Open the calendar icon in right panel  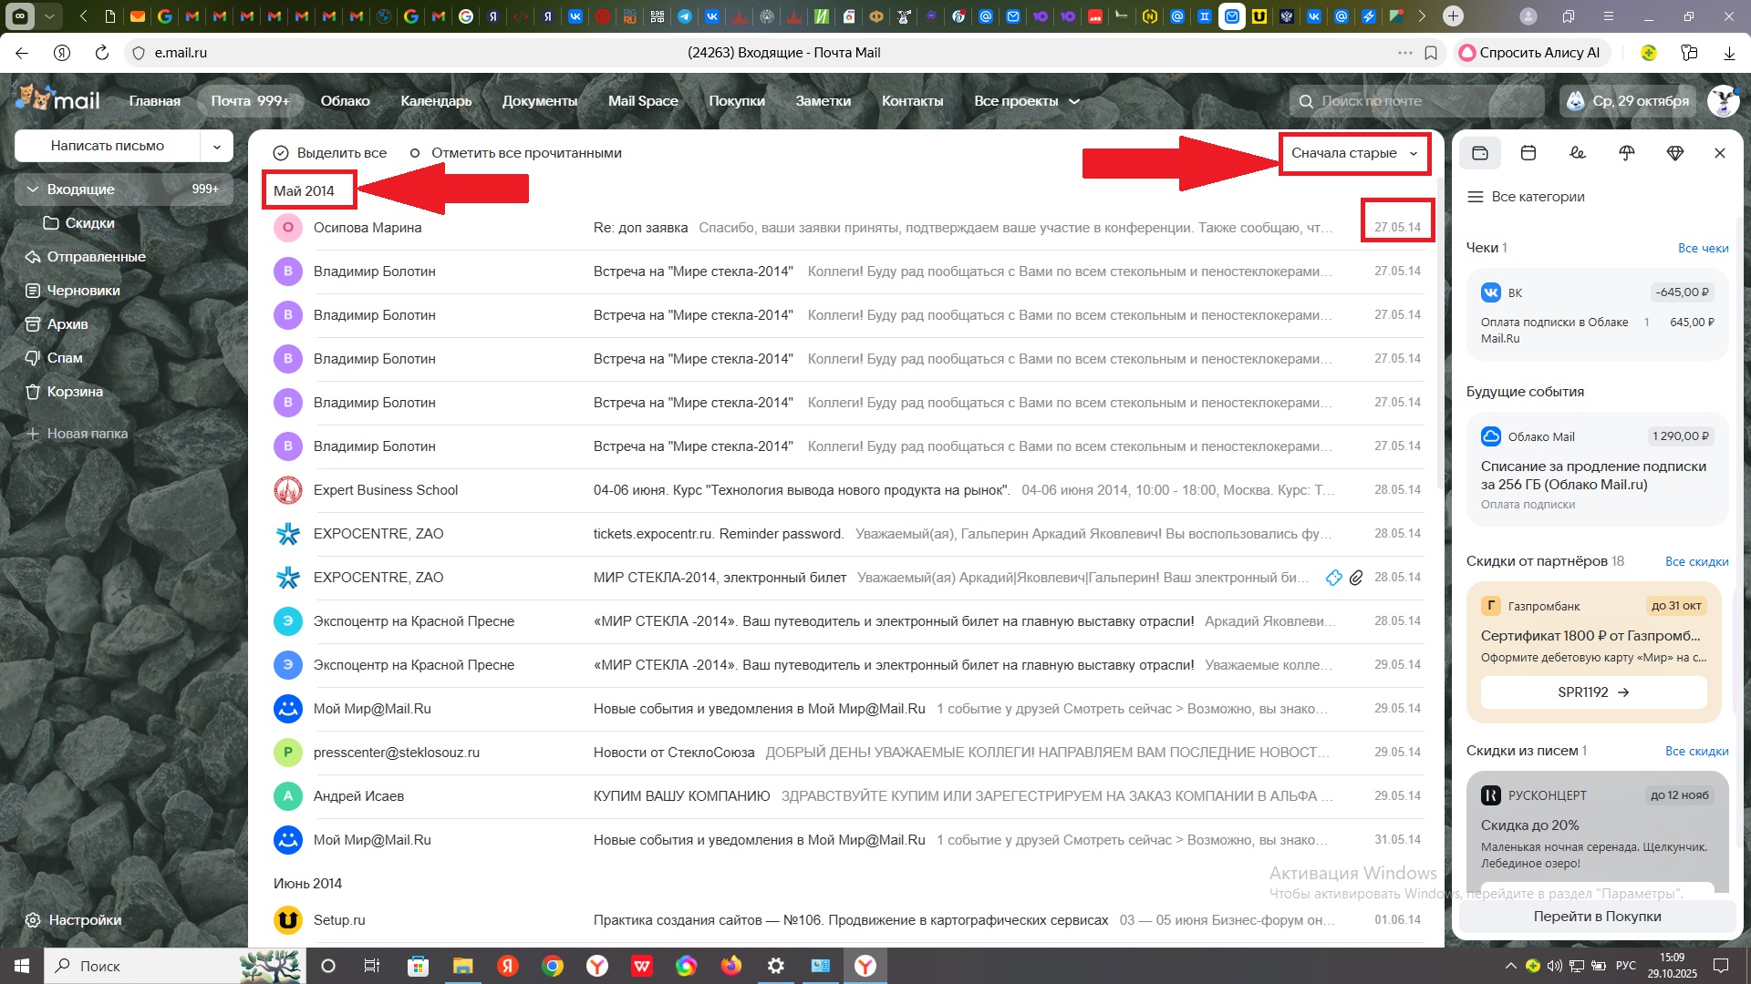coord(1528,153)
